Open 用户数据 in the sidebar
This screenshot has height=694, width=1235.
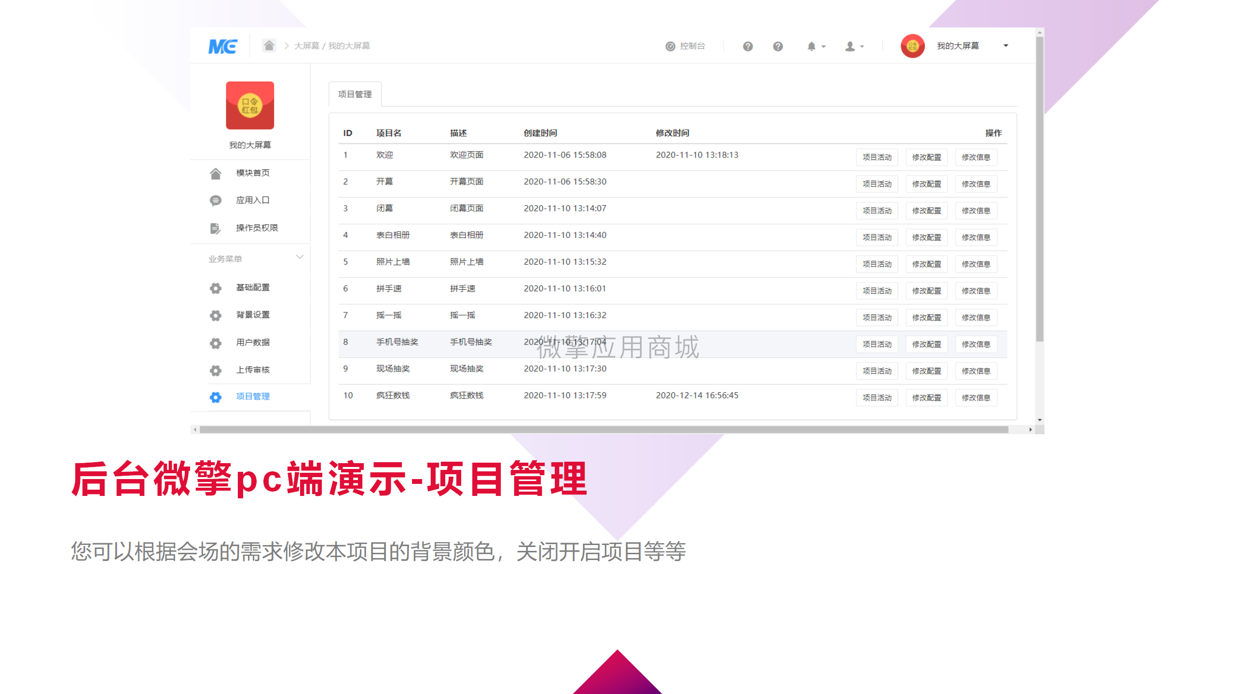pyautogui.click(x=253, y=342)
